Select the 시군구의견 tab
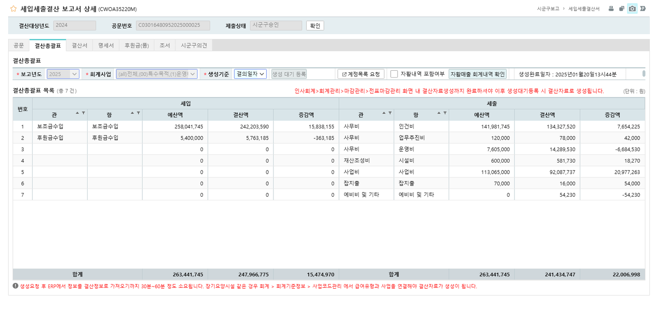The height and width of the screenshot is (319, 658). [194, 46]
